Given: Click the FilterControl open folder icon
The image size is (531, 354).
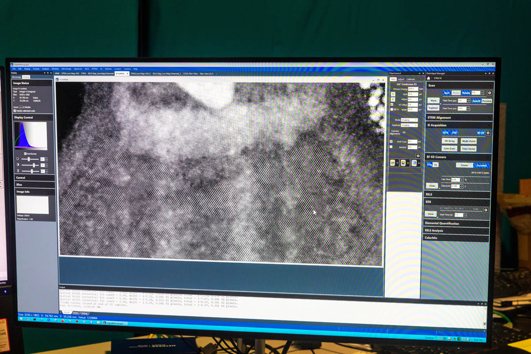Looking at the screenshot, I should tap(392, 163).
